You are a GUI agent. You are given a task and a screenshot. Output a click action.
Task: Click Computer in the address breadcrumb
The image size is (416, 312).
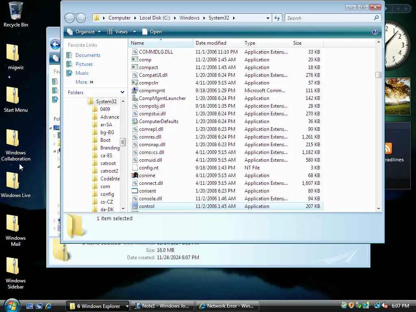pyautogui.click(x=119, y=18)
